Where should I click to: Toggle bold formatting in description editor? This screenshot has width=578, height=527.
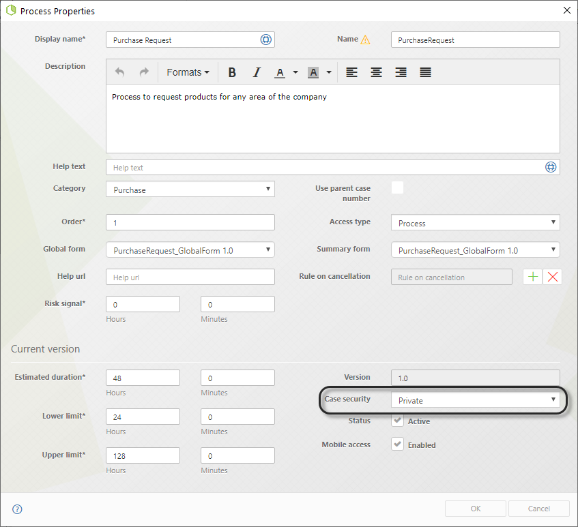click(232, 72)
